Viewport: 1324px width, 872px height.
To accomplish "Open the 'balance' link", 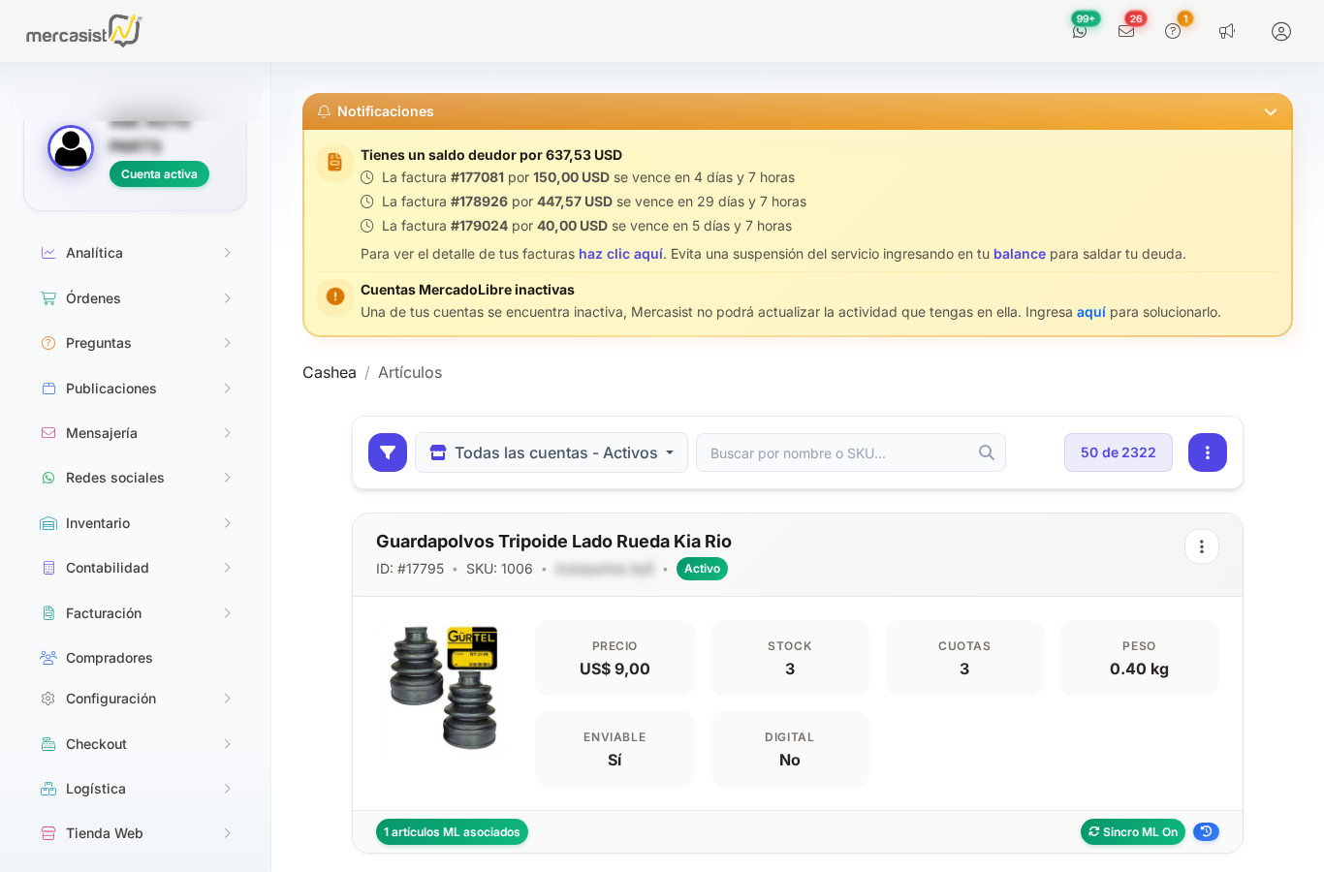I will pos(1020,254).
